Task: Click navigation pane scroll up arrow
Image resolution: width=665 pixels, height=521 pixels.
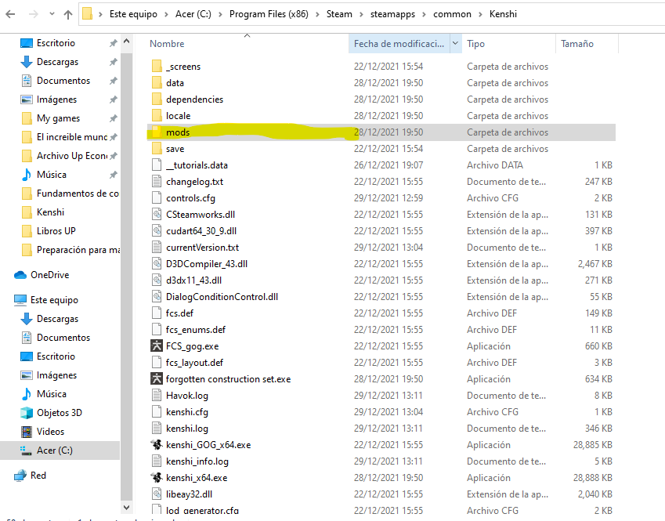Action: (126, 42)
